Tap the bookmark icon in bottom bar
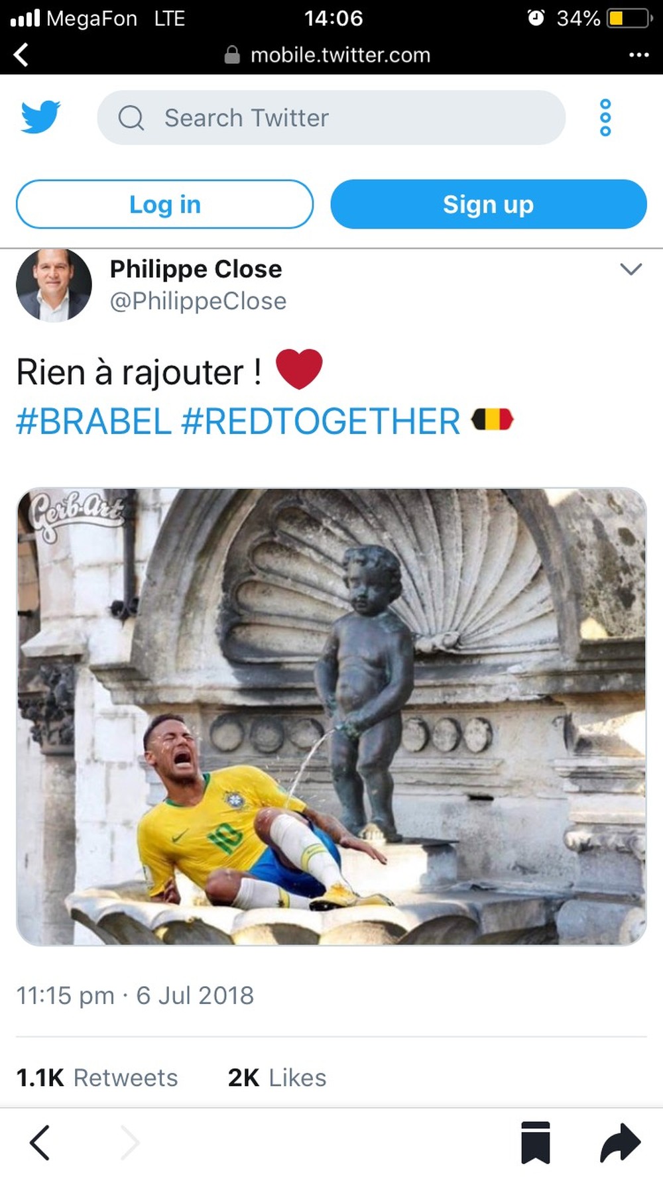The width and height of the screenshot is (663, 1179). (536, 1142)
